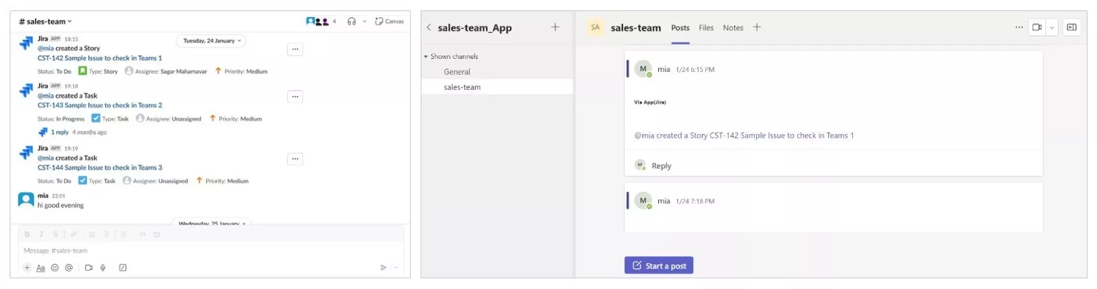
Task: Open slash shortcuts in Slack composer
Action: [x=123, y=268]
